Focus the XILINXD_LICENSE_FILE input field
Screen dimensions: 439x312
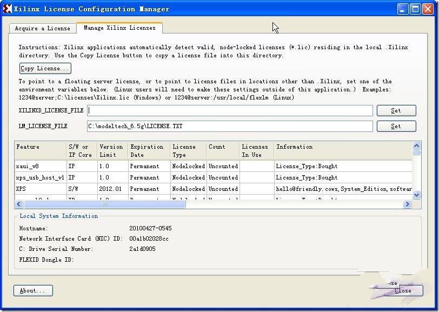[230, 111]
